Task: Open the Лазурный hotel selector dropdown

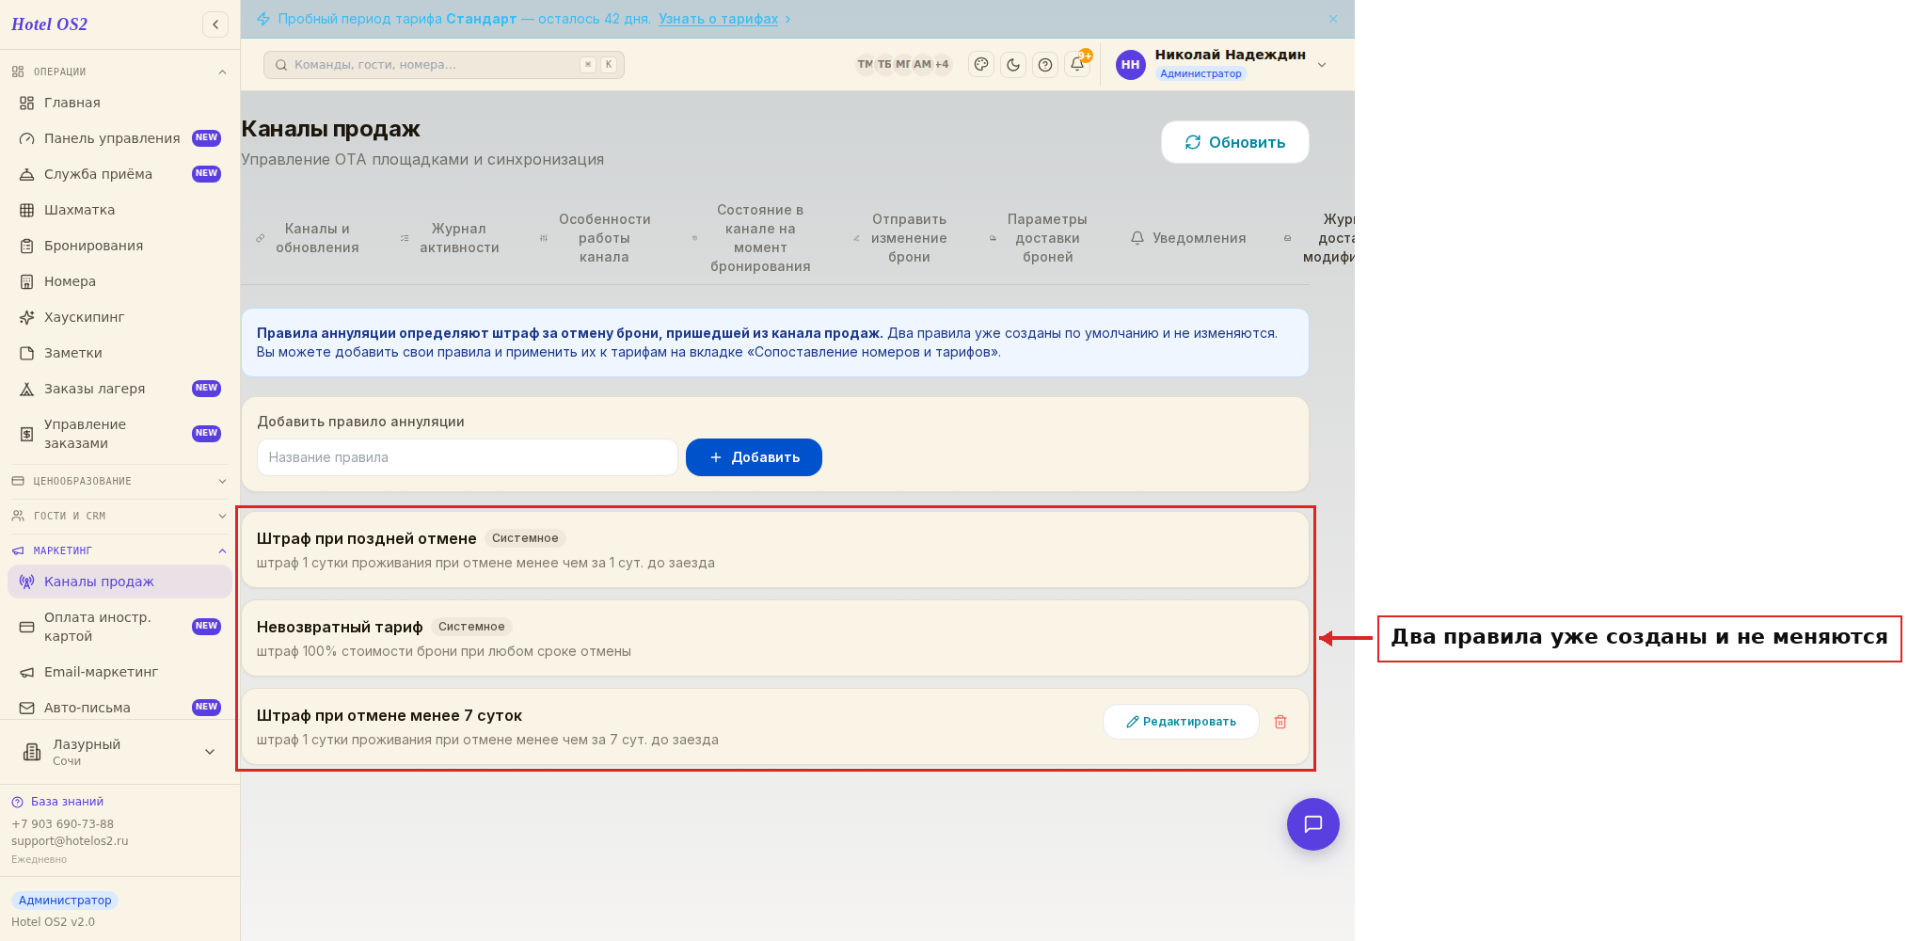Action: [x=119, y=752]
